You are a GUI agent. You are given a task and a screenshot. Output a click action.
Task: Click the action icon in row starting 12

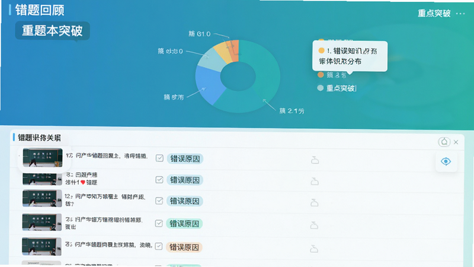coord(315,202)
